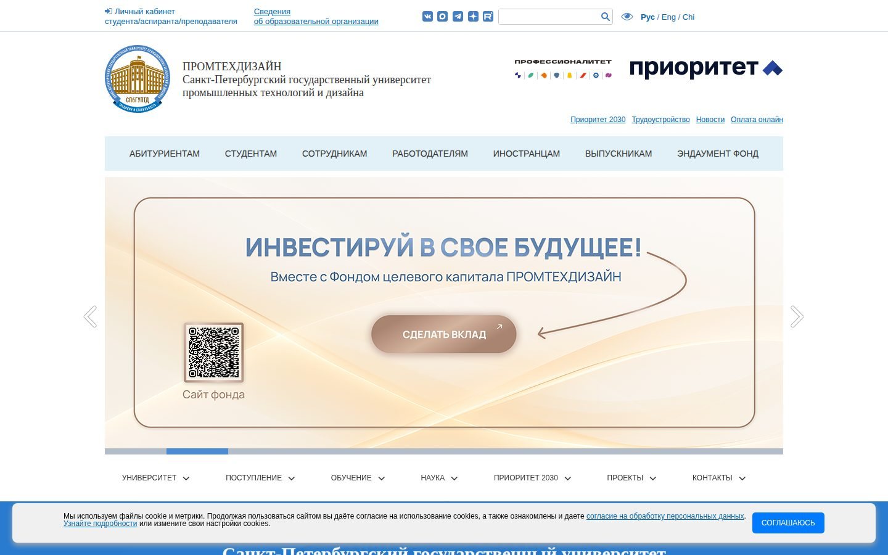
Task: Click the QR code for Сайт фонда
Action: [x=213, y=352]
